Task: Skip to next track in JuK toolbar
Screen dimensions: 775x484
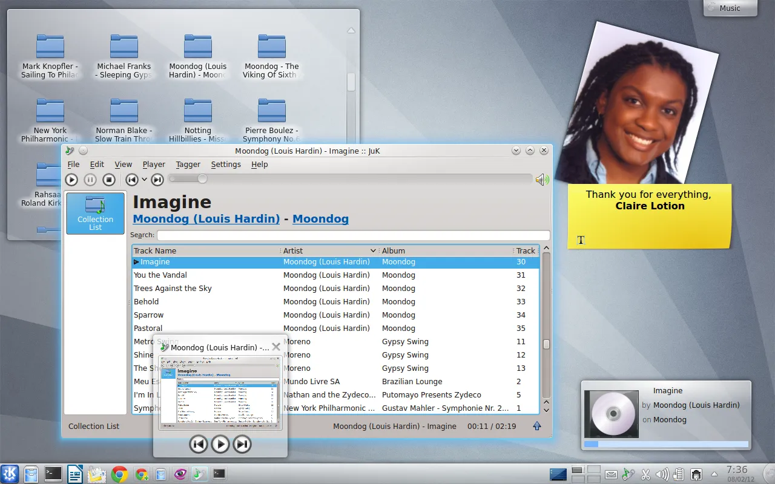Action: click(x=157, y=180)
